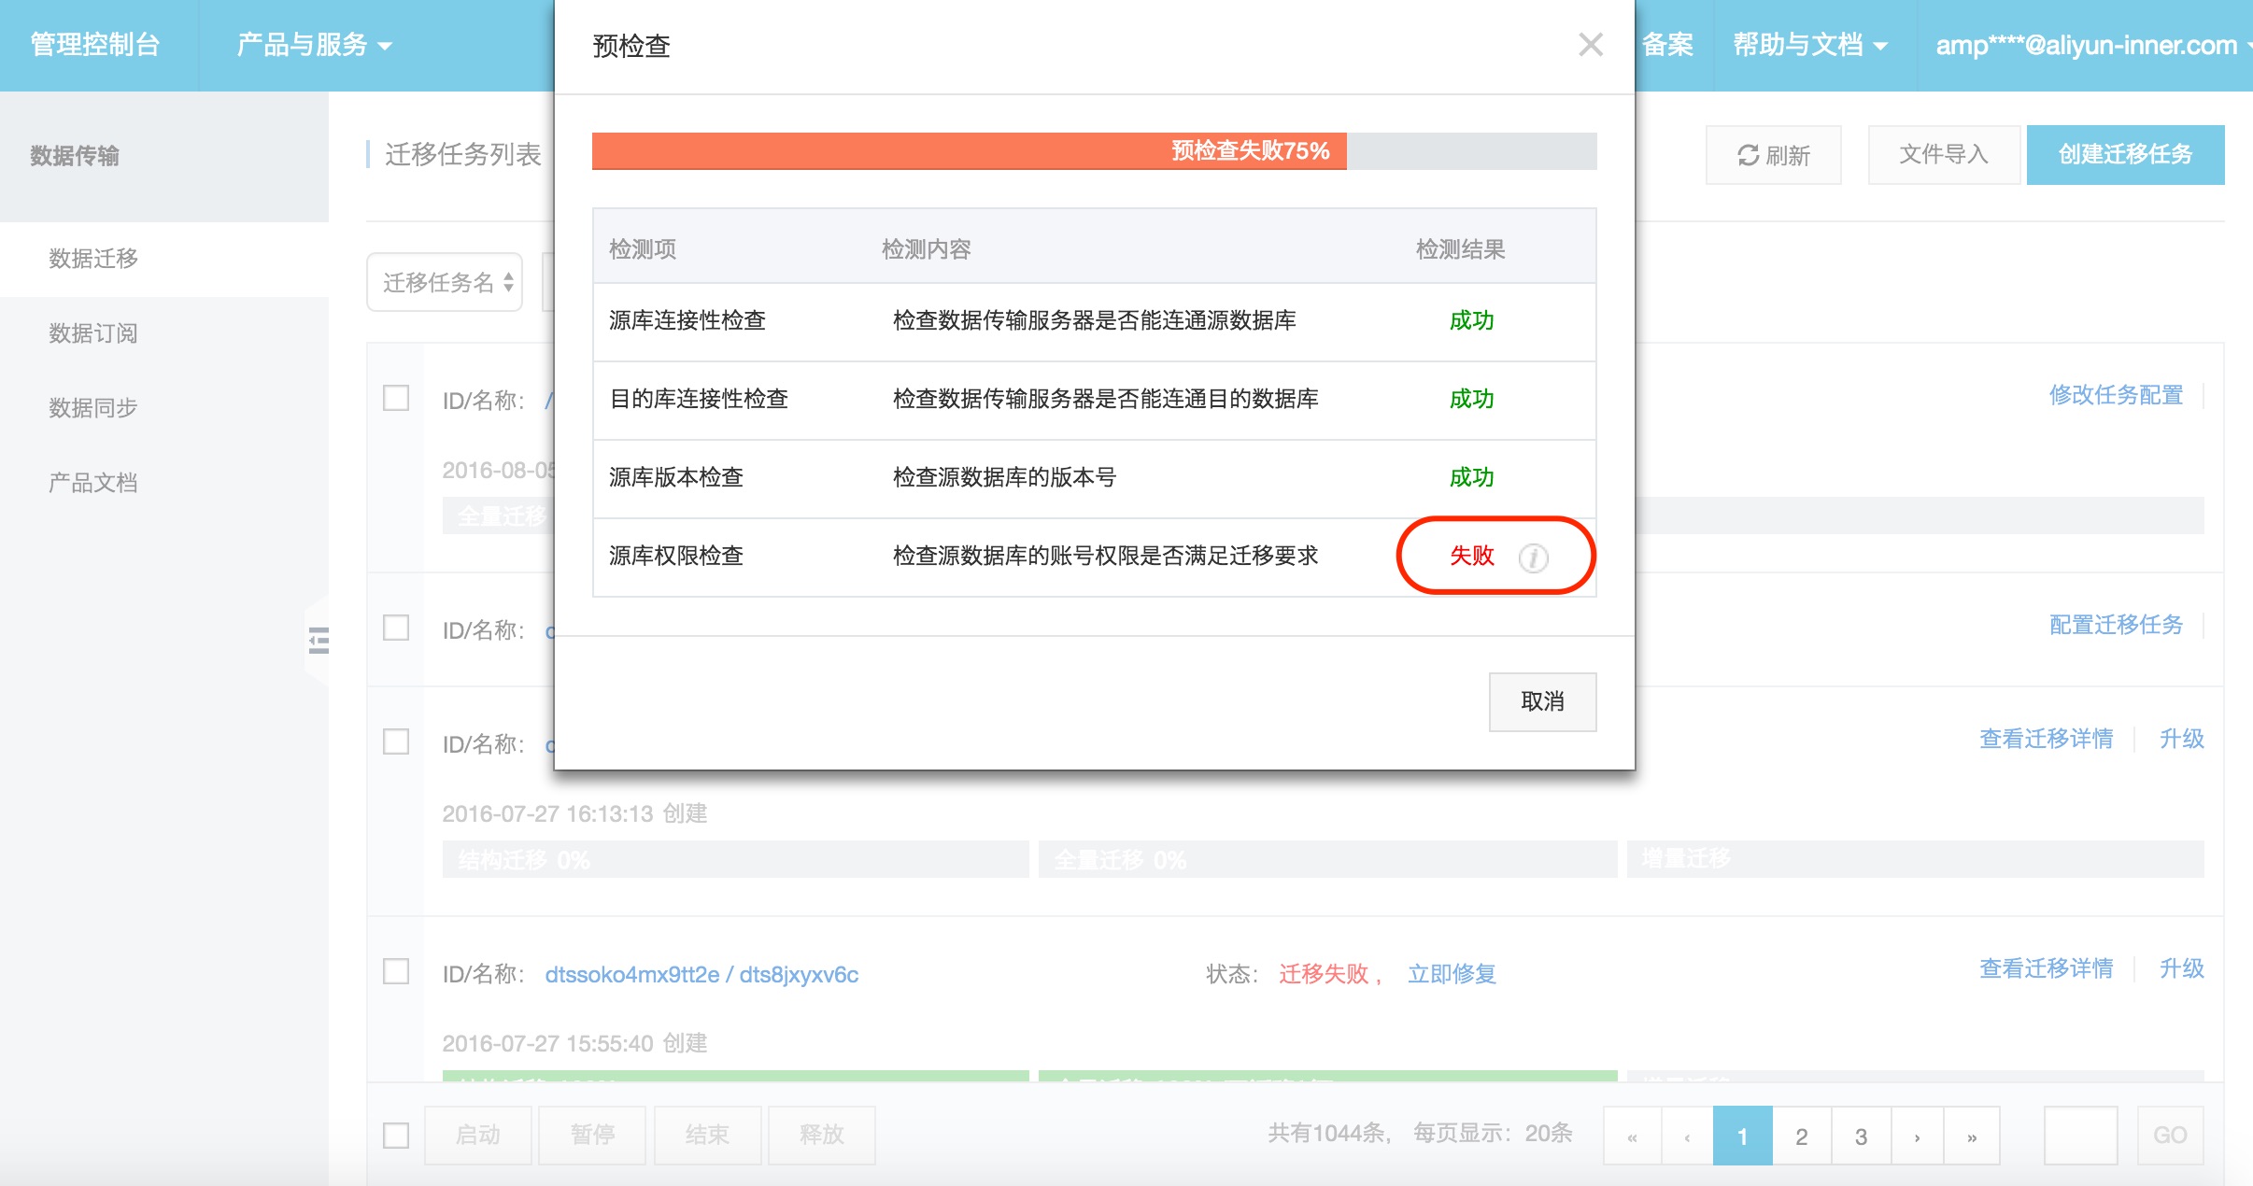The width and height of the screenshot is (2253, 1186).
Task: Toggle the select-all checkbox in bottom bar
Action: [x=396, y=1135]
